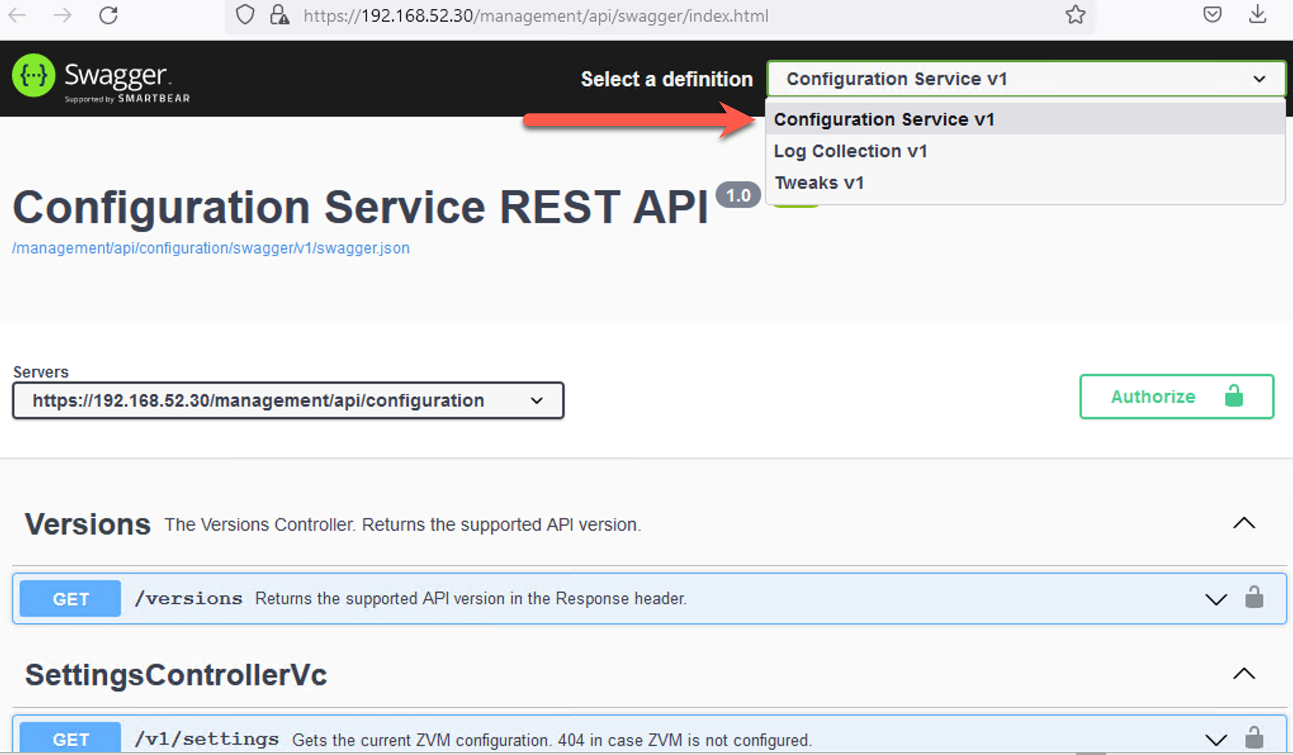Screen dimensions: 1293x755
Task: Click lock icon on /versions row
Action: (x=1254, y=598)
